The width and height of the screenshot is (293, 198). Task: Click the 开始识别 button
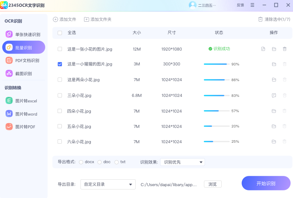coord(266,184)
